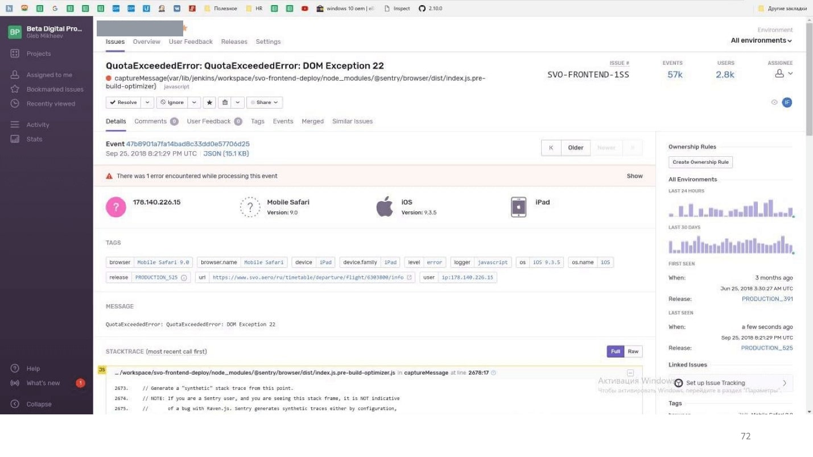Viewport: 813px width, 457px height.
Task: Go to the Older event
Action: [576, 148]
